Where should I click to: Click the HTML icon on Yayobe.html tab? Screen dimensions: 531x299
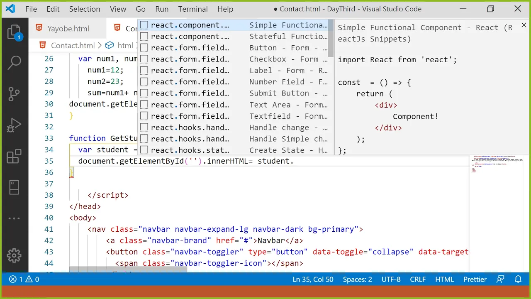(x=39, y=28)
